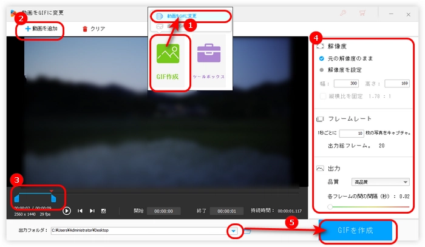Click the 2560 x 1440 resolution text

[x=25, y=214]
